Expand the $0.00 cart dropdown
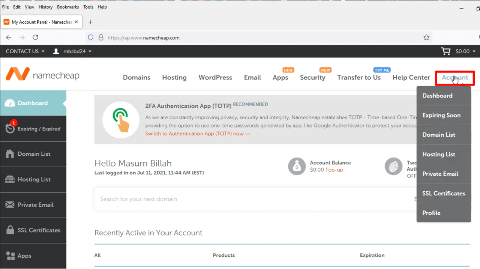480x269 pixels. [465, 51]
